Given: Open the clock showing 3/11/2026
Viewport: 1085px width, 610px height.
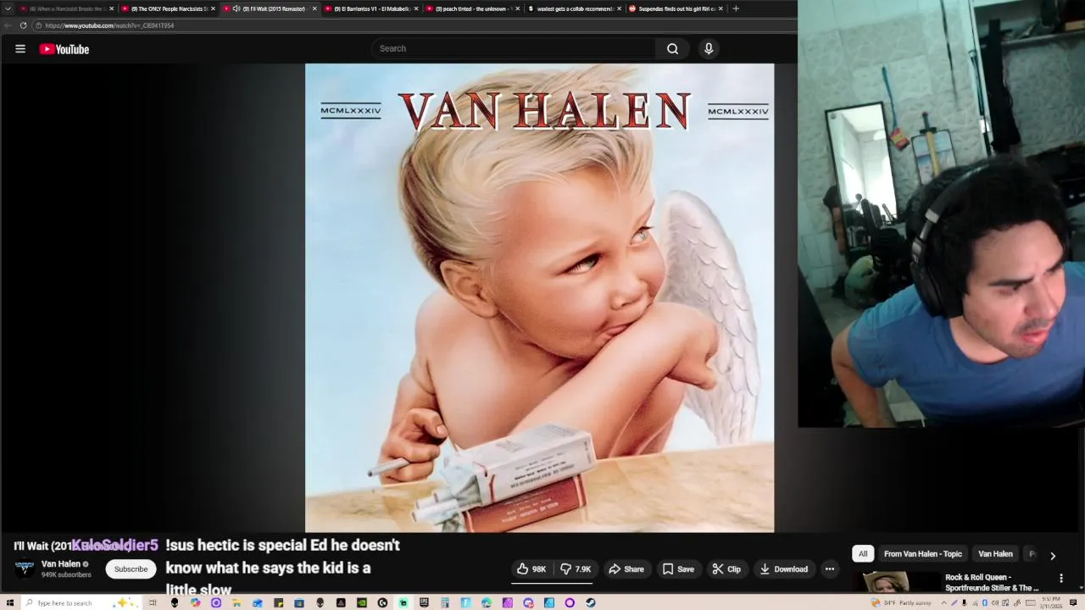Looking at the screenshot, I should tap(1050, 603).
